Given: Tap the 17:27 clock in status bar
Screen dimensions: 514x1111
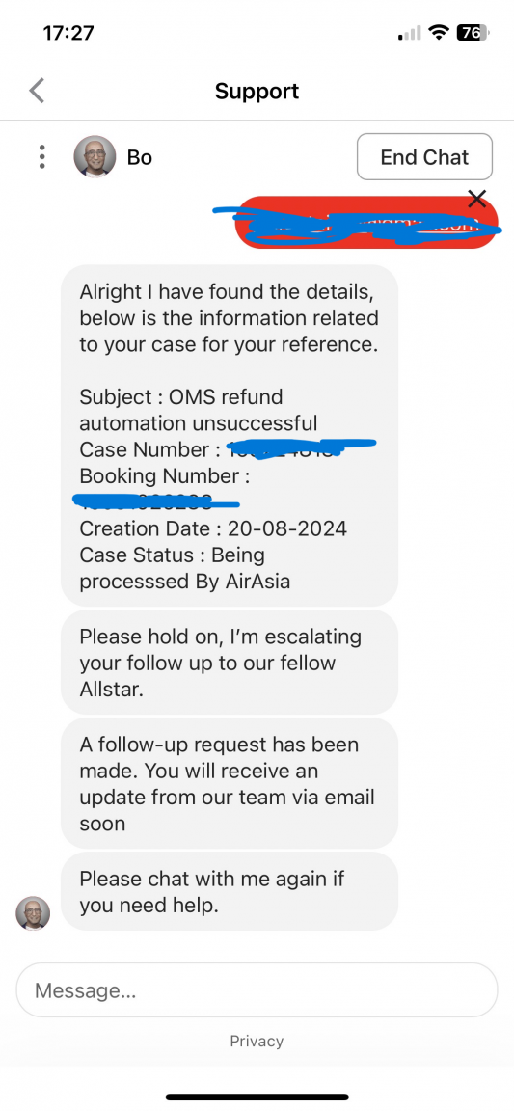Looking at the screenshot, I should 67,33.
